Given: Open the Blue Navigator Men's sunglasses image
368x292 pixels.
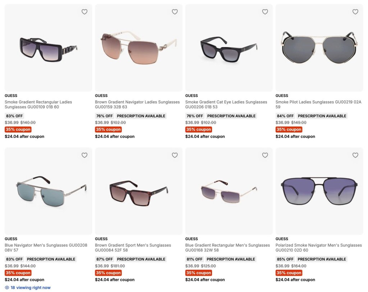Looking at the screenshot, I should pyautogui.click(x=49, y=191).
